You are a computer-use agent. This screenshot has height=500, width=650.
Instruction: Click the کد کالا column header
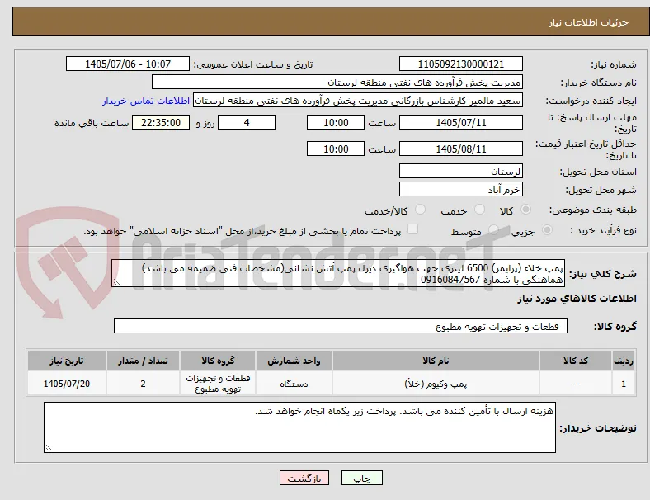click(x=576, y=361)
